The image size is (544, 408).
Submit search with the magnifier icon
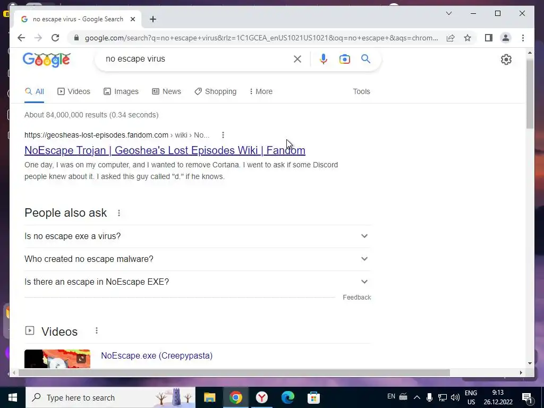[x=365, y=59]
